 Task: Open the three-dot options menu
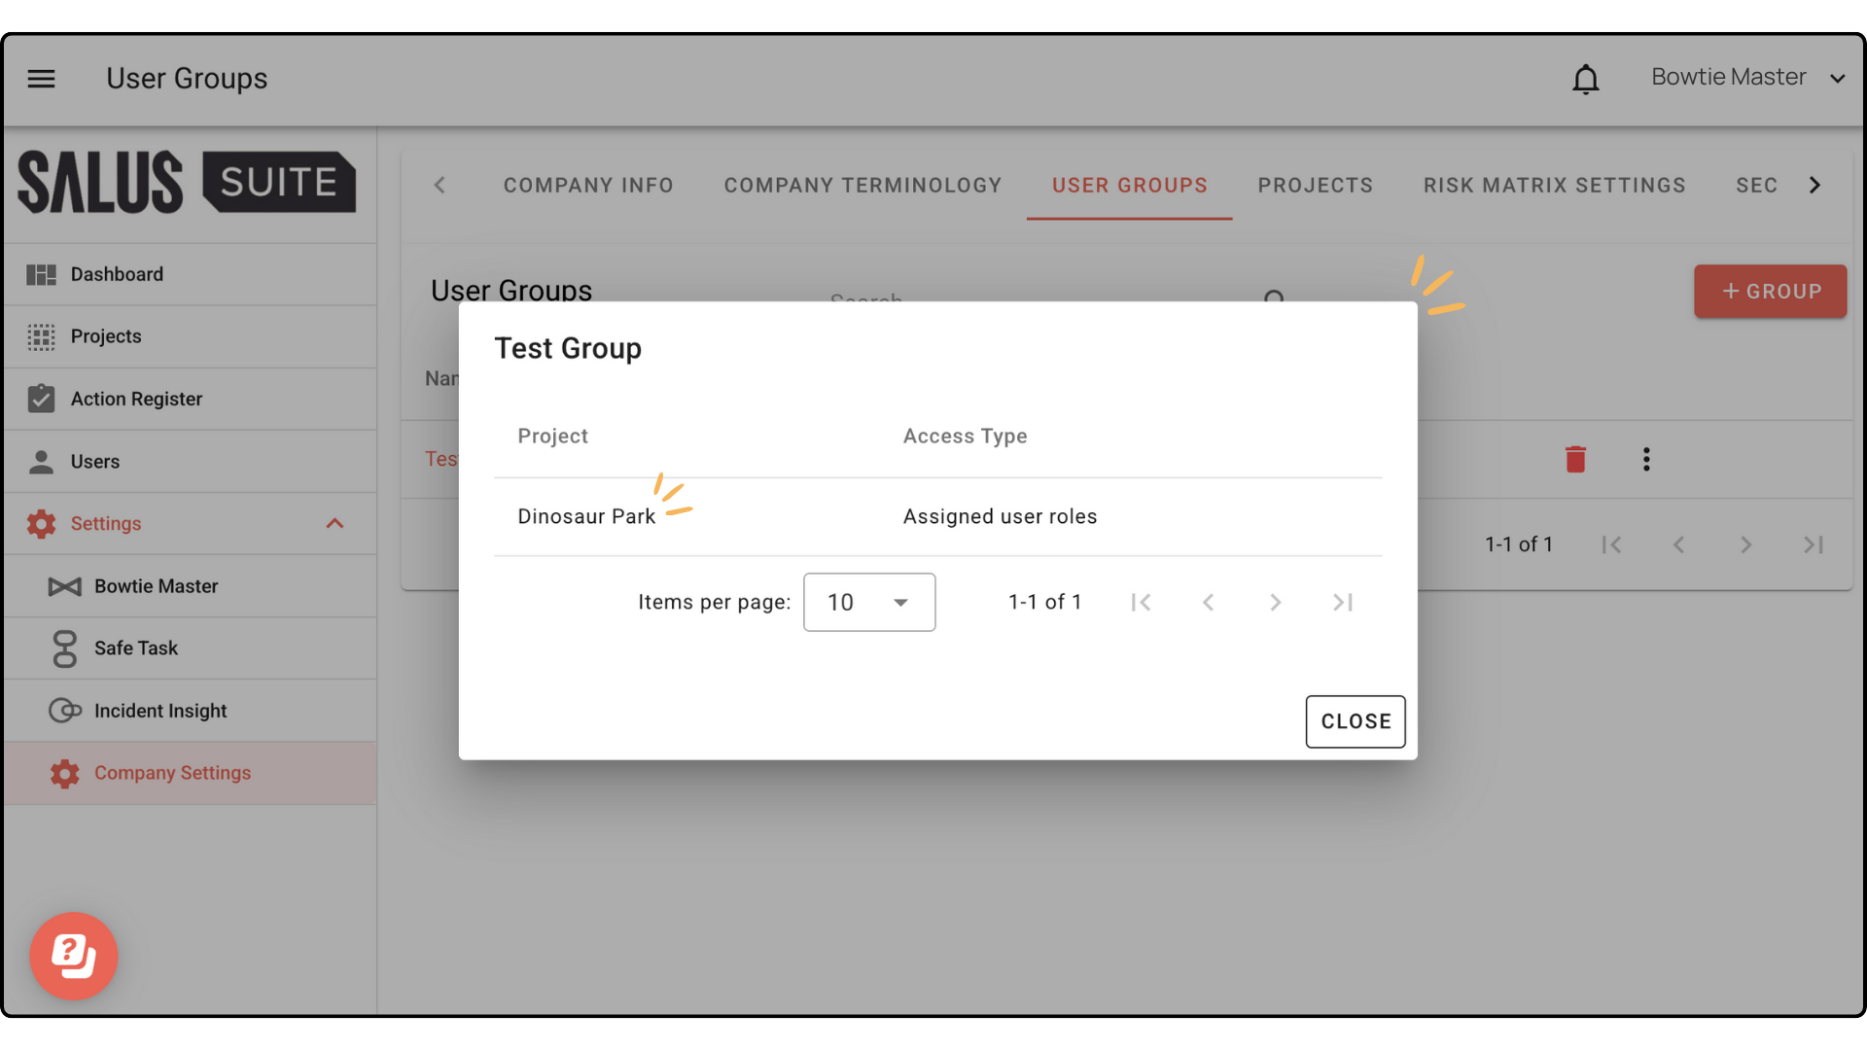click(1645, 459)
